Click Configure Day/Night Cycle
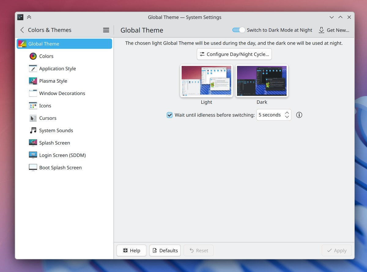This screenshot has width=367, height=272. 234,54
